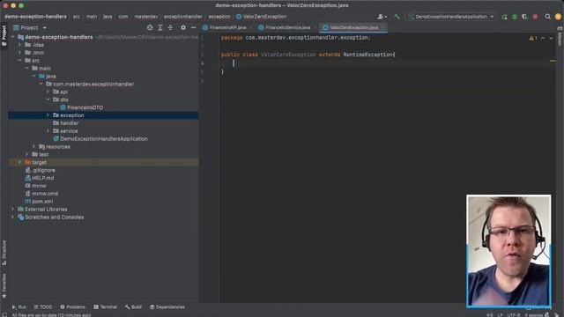Open run configuration DemoExceptionHandlersApplication dropdown
Viewport: 564px width, 317px height.
click(451, 17)
